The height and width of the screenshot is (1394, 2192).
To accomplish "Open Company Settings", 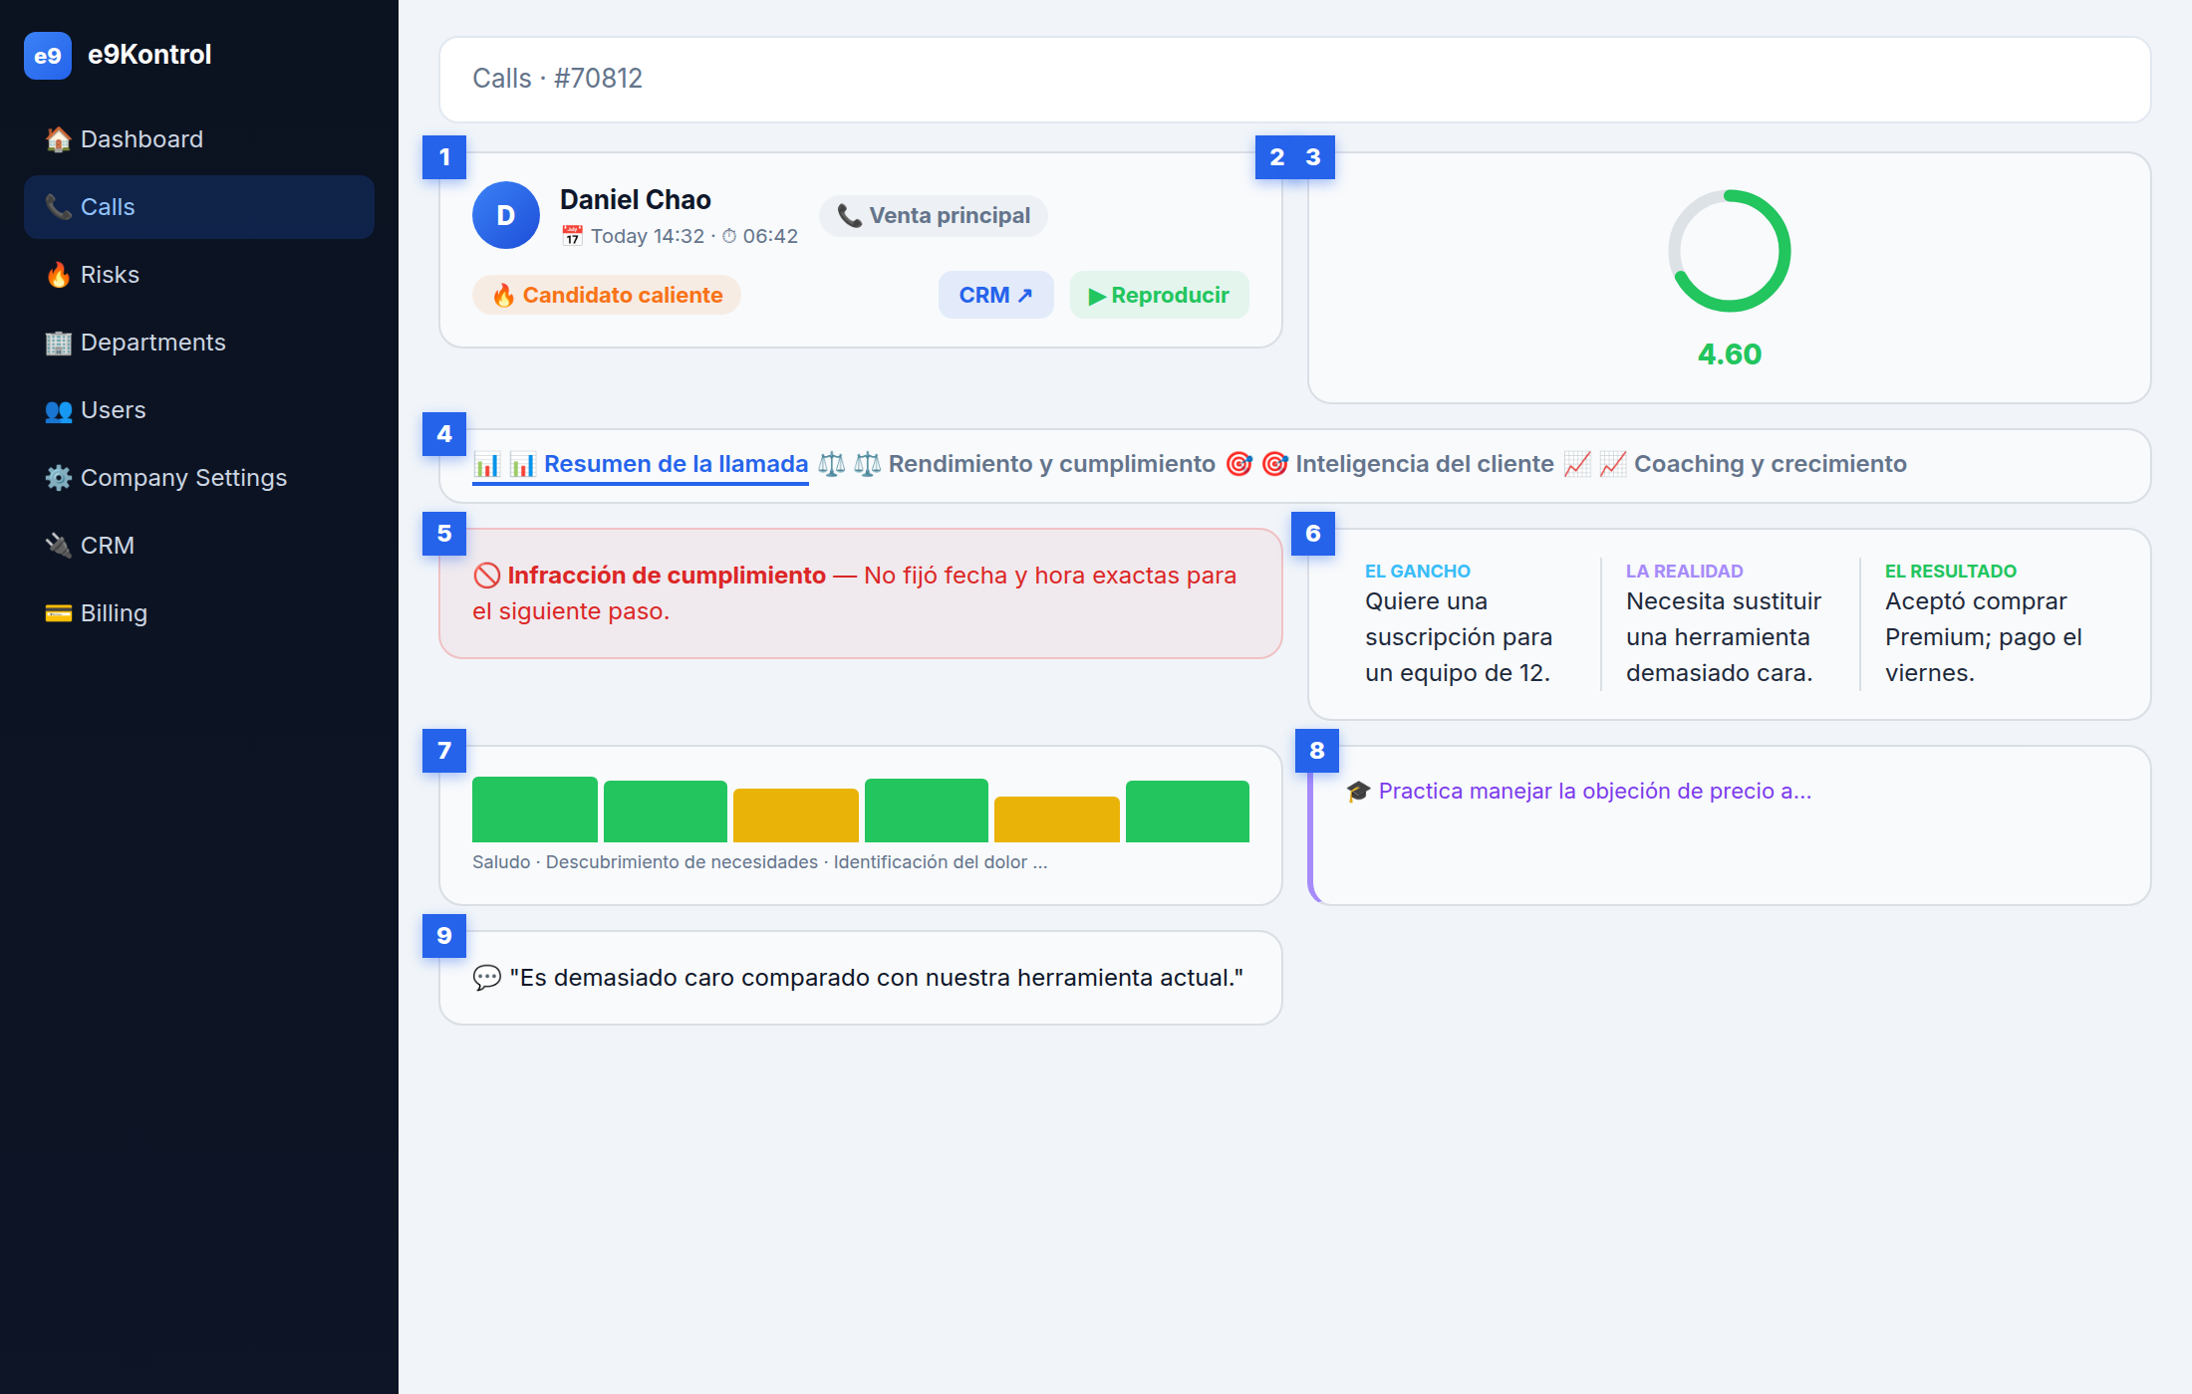I will pos(199,478).
